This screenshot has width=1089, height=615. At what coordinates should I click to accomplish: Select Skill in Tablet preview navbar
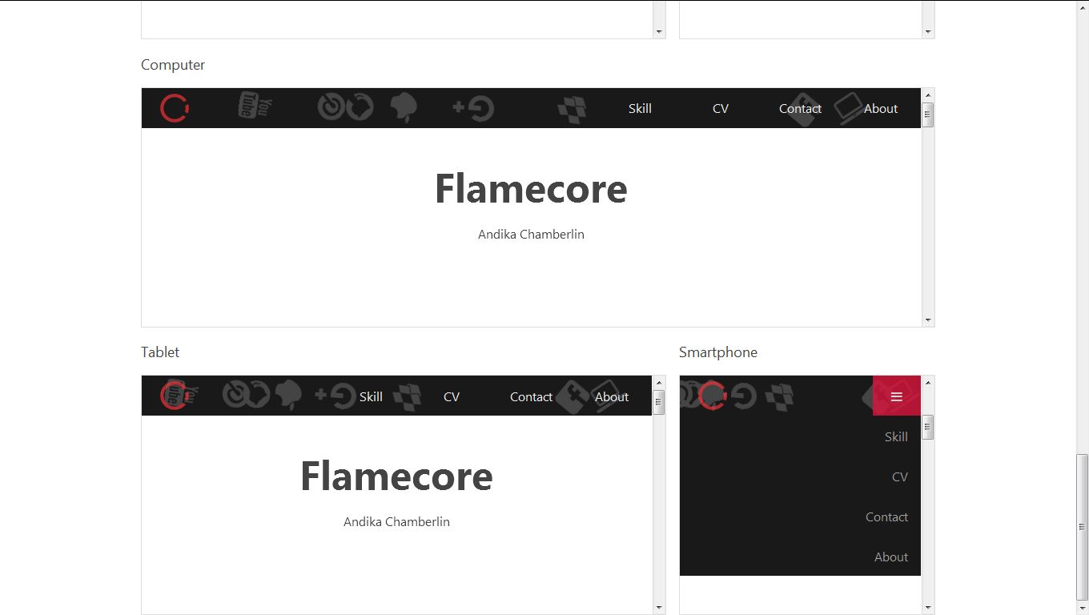pos(371,396)
